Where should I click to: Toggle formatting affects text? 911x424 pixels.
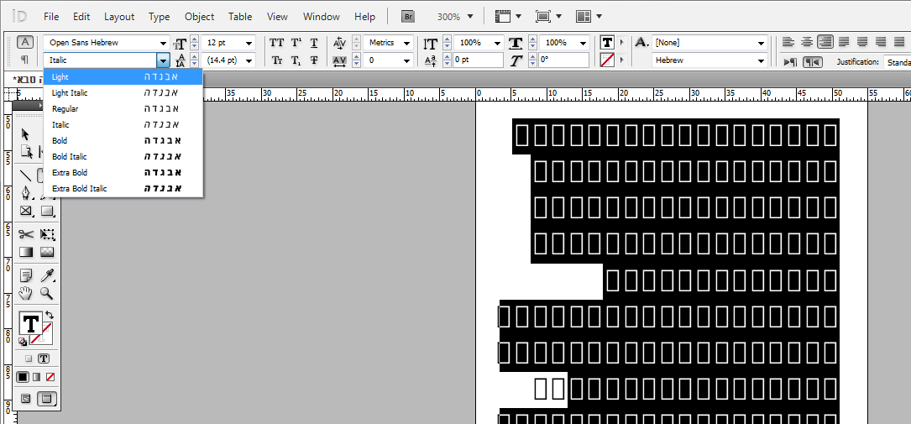coord(44,359)
